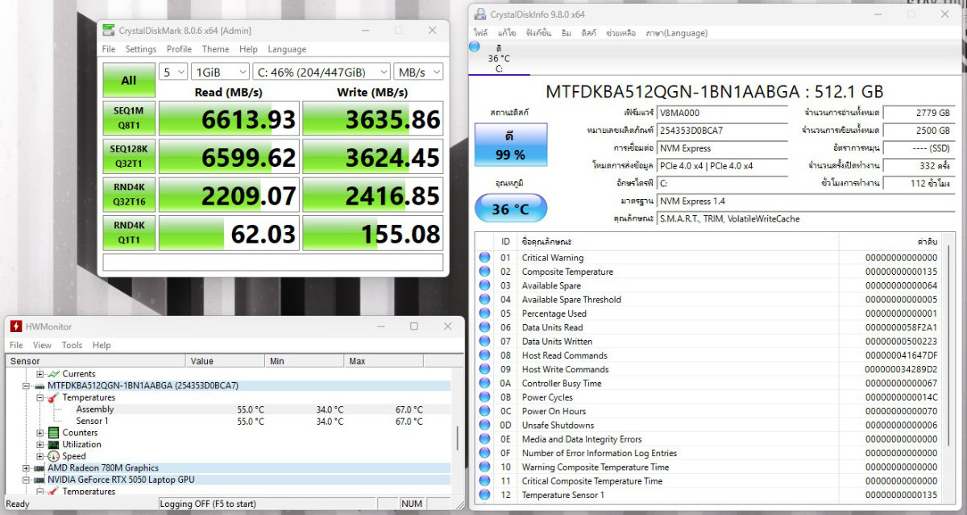Expand the Utilization node in HWMonitor
967x515 pixels.
click(x=40, y=444)
